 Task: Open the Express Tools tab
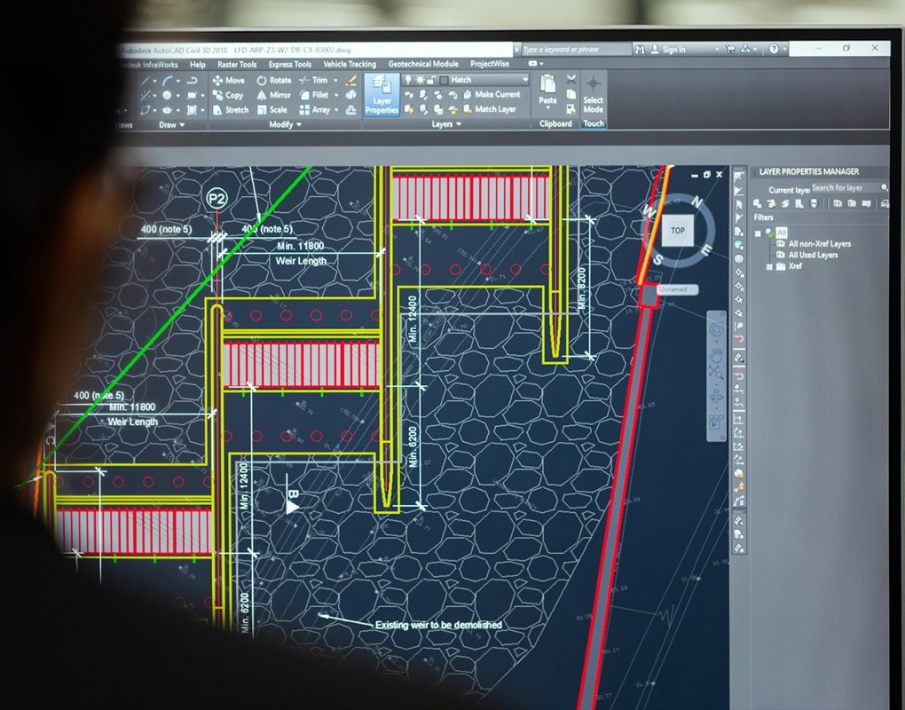[290, 64]
